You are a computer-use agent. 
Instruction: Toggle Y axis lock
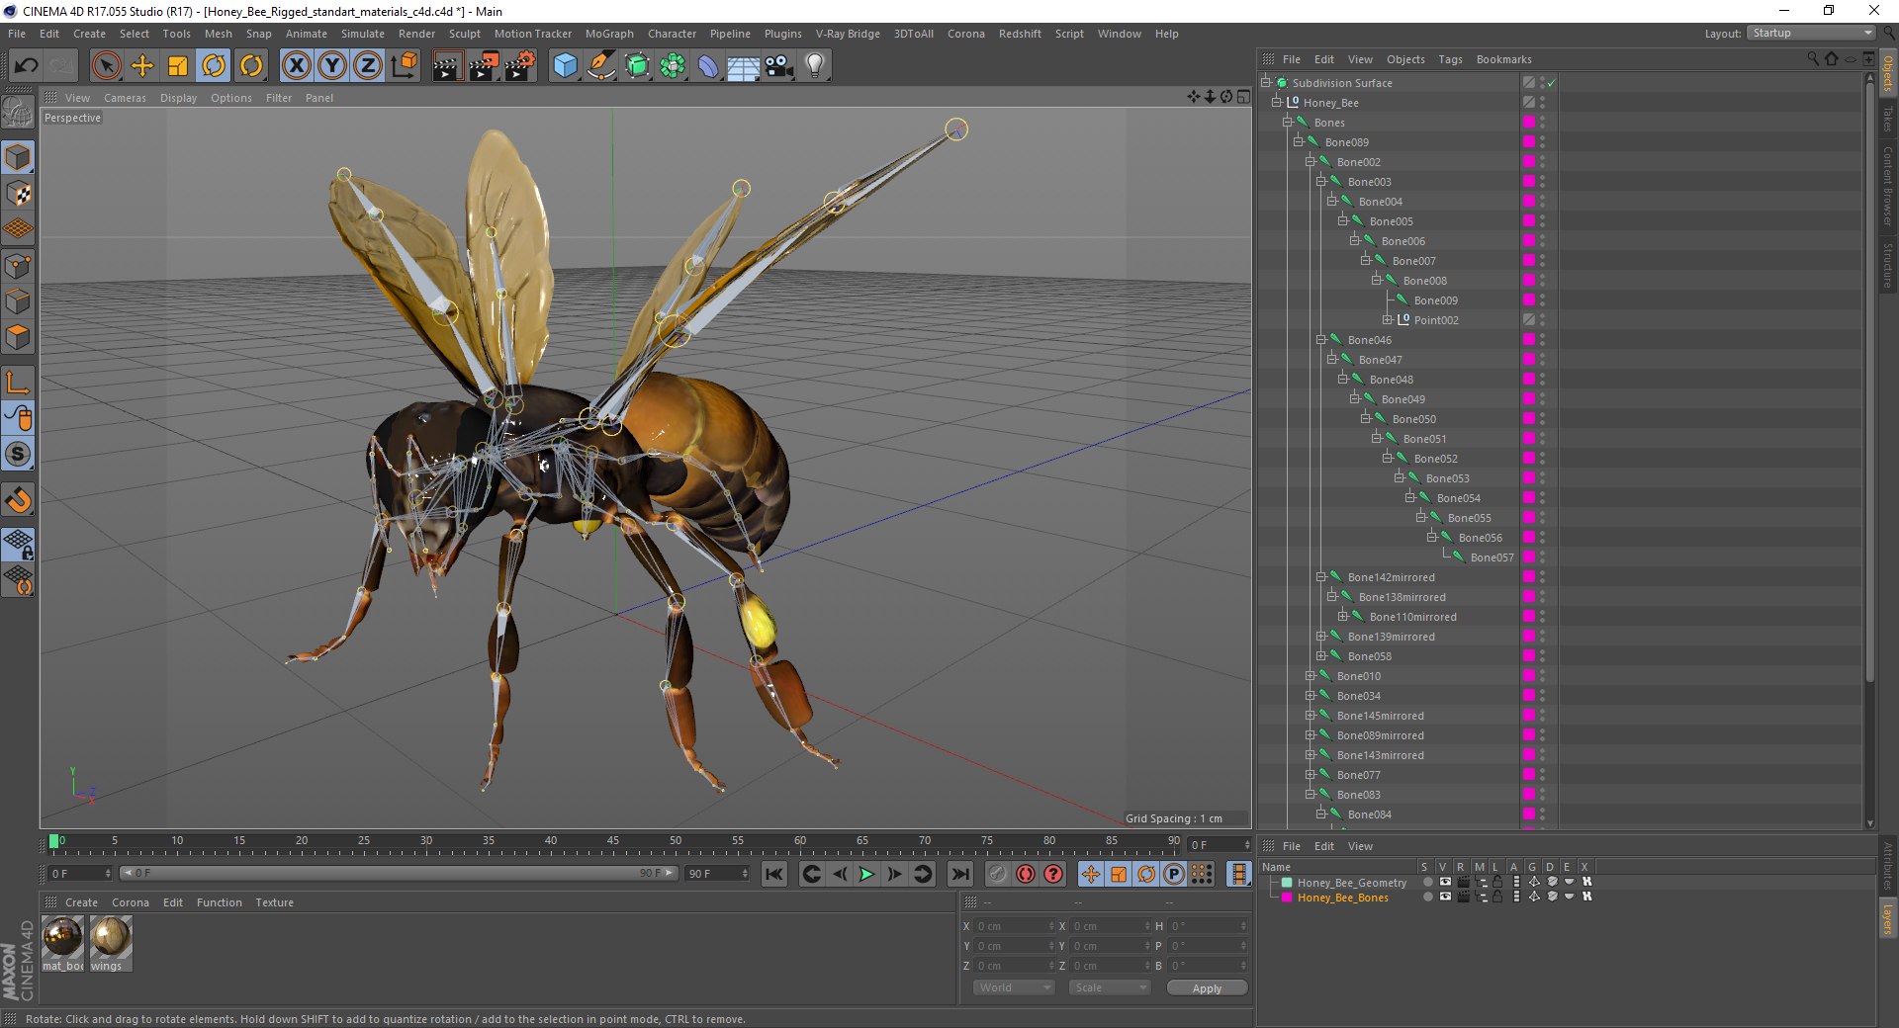tap(332, 66)
